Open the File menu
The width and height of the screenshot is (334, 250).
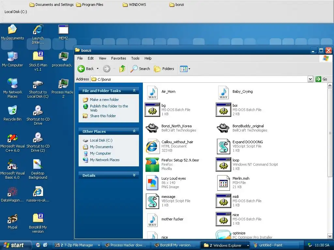[x=80, y=58]
